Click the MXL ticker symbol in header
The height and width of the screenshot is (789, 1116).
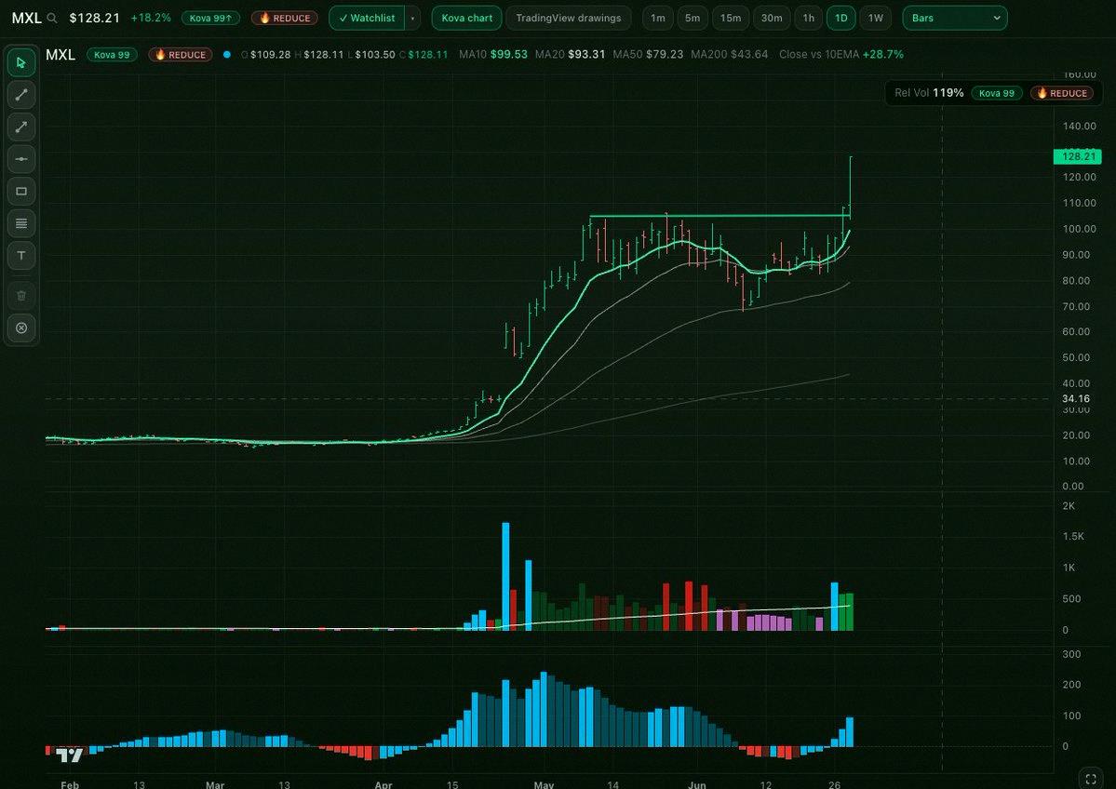point(26,18)
